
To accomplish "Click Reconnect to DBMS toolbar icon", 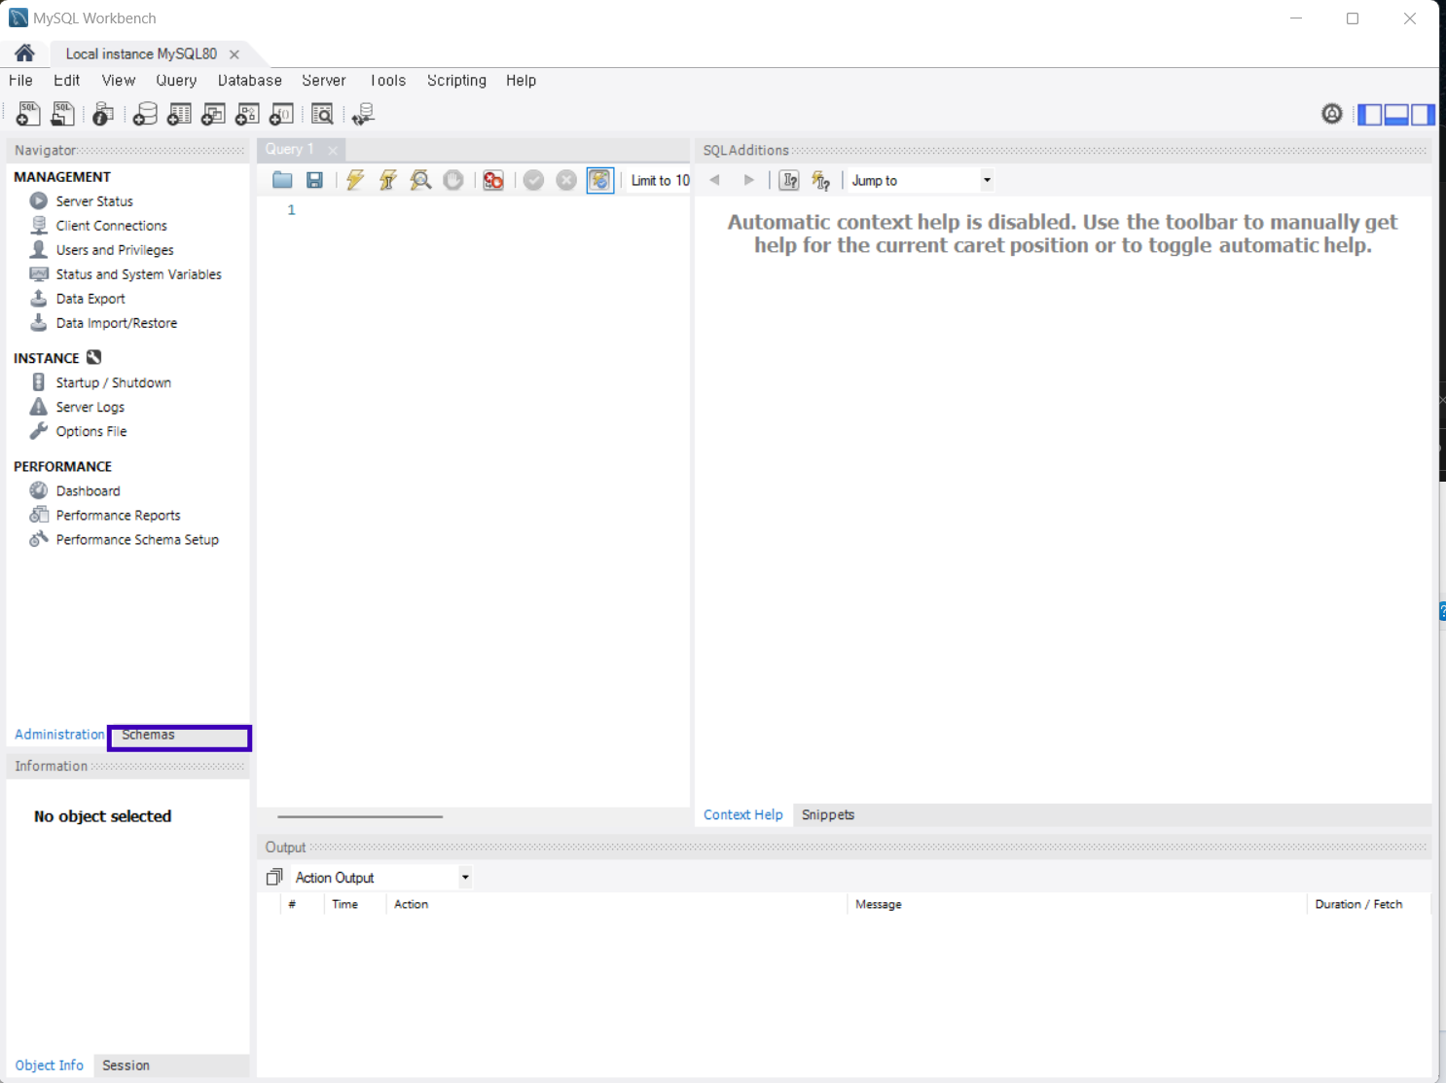I will (363, 114).
